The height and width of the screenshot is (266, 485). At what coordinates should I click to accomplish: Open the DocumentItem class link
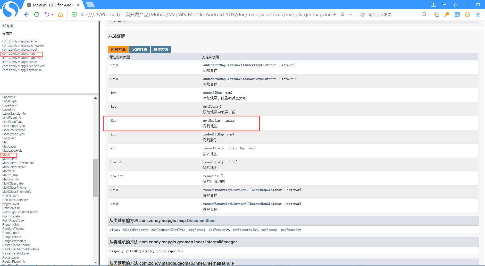click(x=201, y=221)
